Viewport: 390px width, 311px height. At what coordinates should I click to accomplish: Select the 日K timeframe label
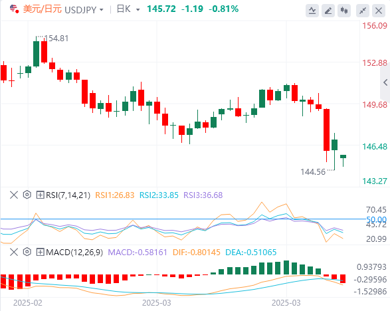124,9
